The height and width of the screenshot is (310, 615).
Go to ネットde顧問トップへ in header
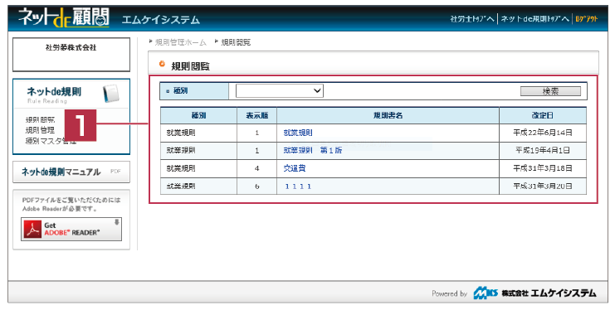[535, 19]
